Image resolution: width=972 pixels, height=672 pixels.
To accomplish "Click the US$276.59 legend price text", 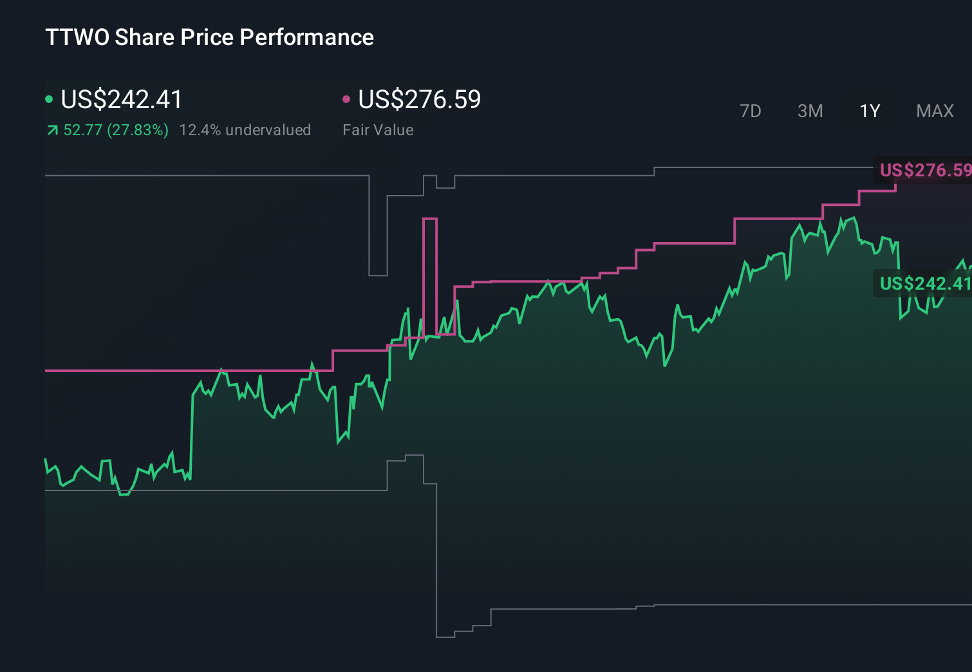I will [x=419, y=100].
